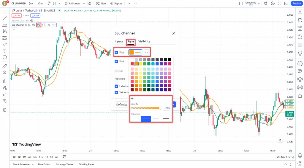
Task: Open the ideas lightbulb icon
Action: pyautogui.click(x=300, y=53)
